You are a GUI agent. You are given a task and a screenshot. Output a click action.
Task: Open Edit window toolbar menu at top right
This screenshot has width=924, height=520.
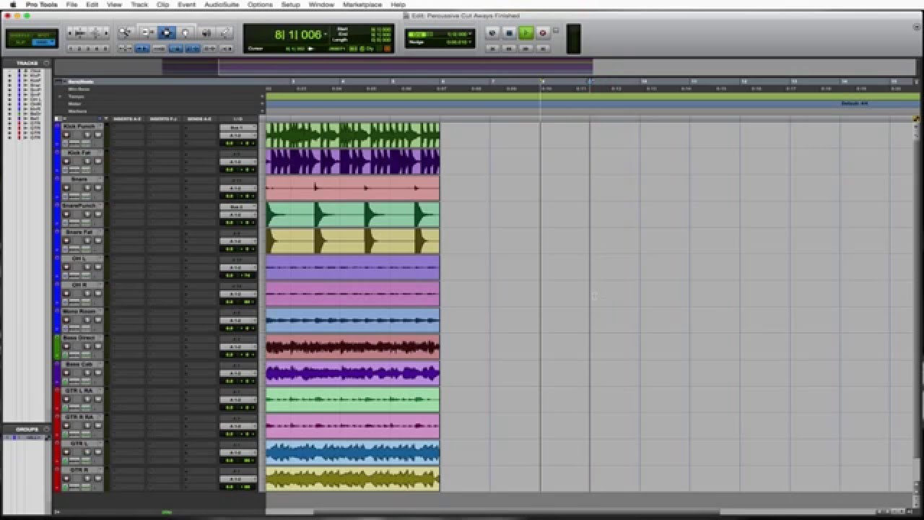(x=917, y=27)
